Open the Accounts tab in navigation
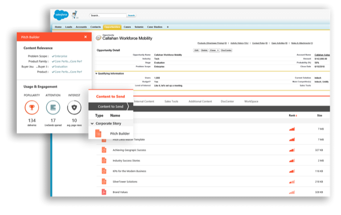Image resolution: width=341 pixels, height=215 pixels. (x=82, y=27)
